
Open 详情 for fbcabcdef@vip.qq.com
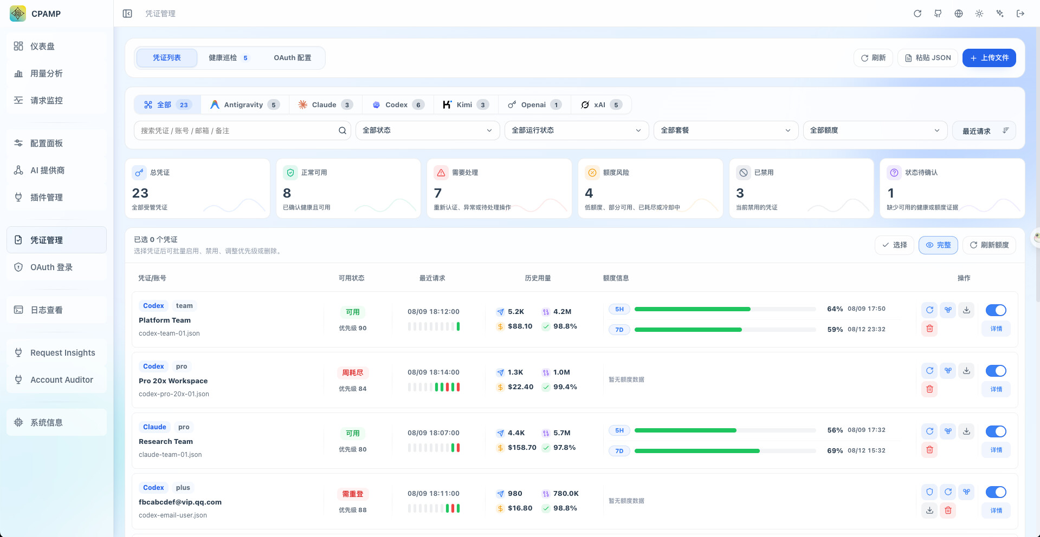[x=996, y=510]
